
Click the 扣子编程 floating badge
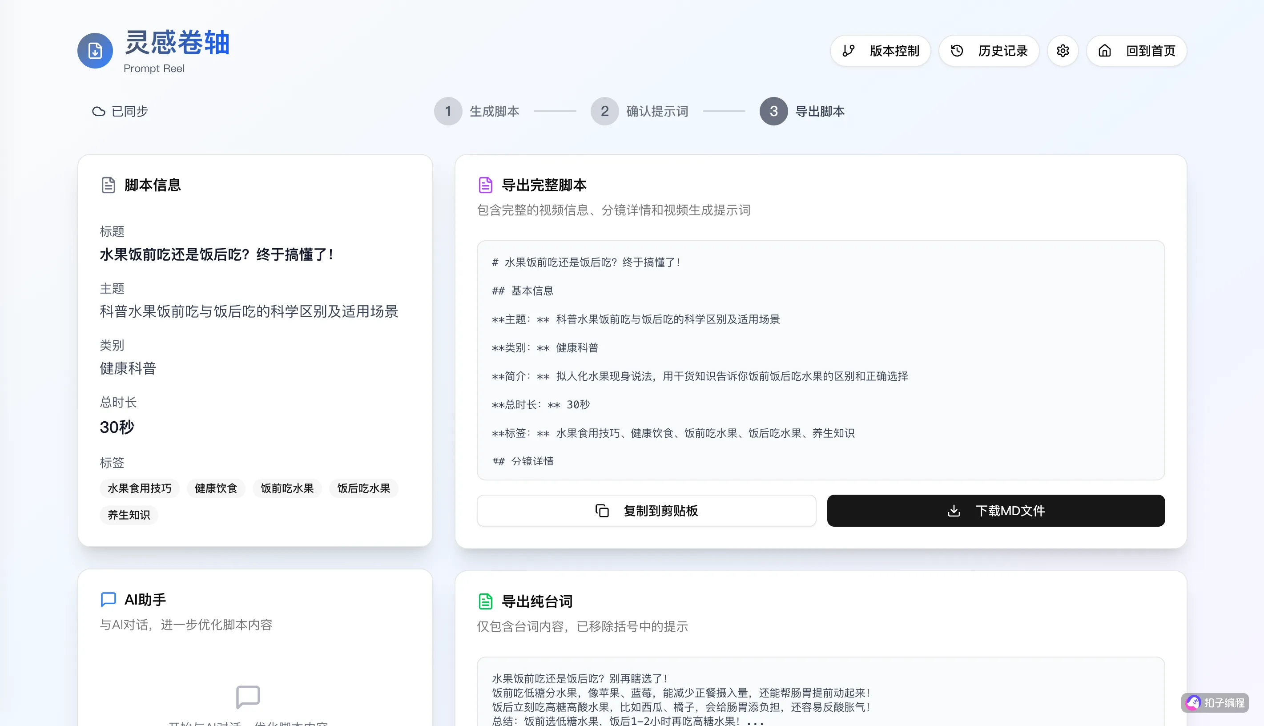click(1215, 702)
